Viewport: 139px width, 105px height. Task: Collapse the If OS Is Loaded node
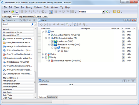[x=46, y=38]
